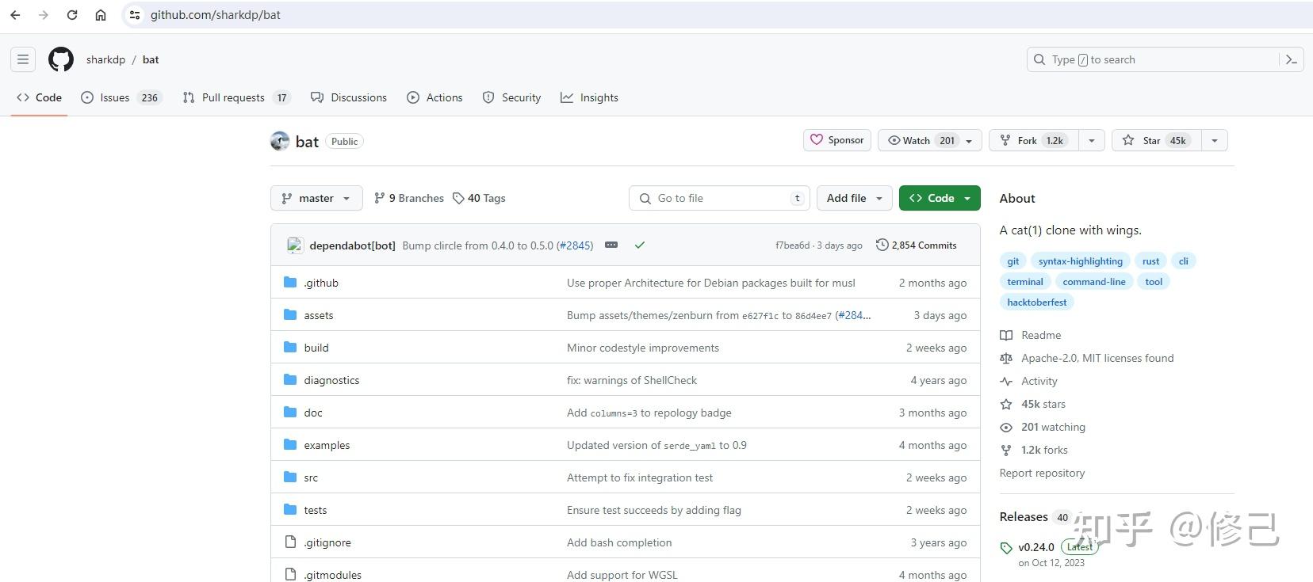
Task: Open the browser home page icon
Action: coord(101,15)
